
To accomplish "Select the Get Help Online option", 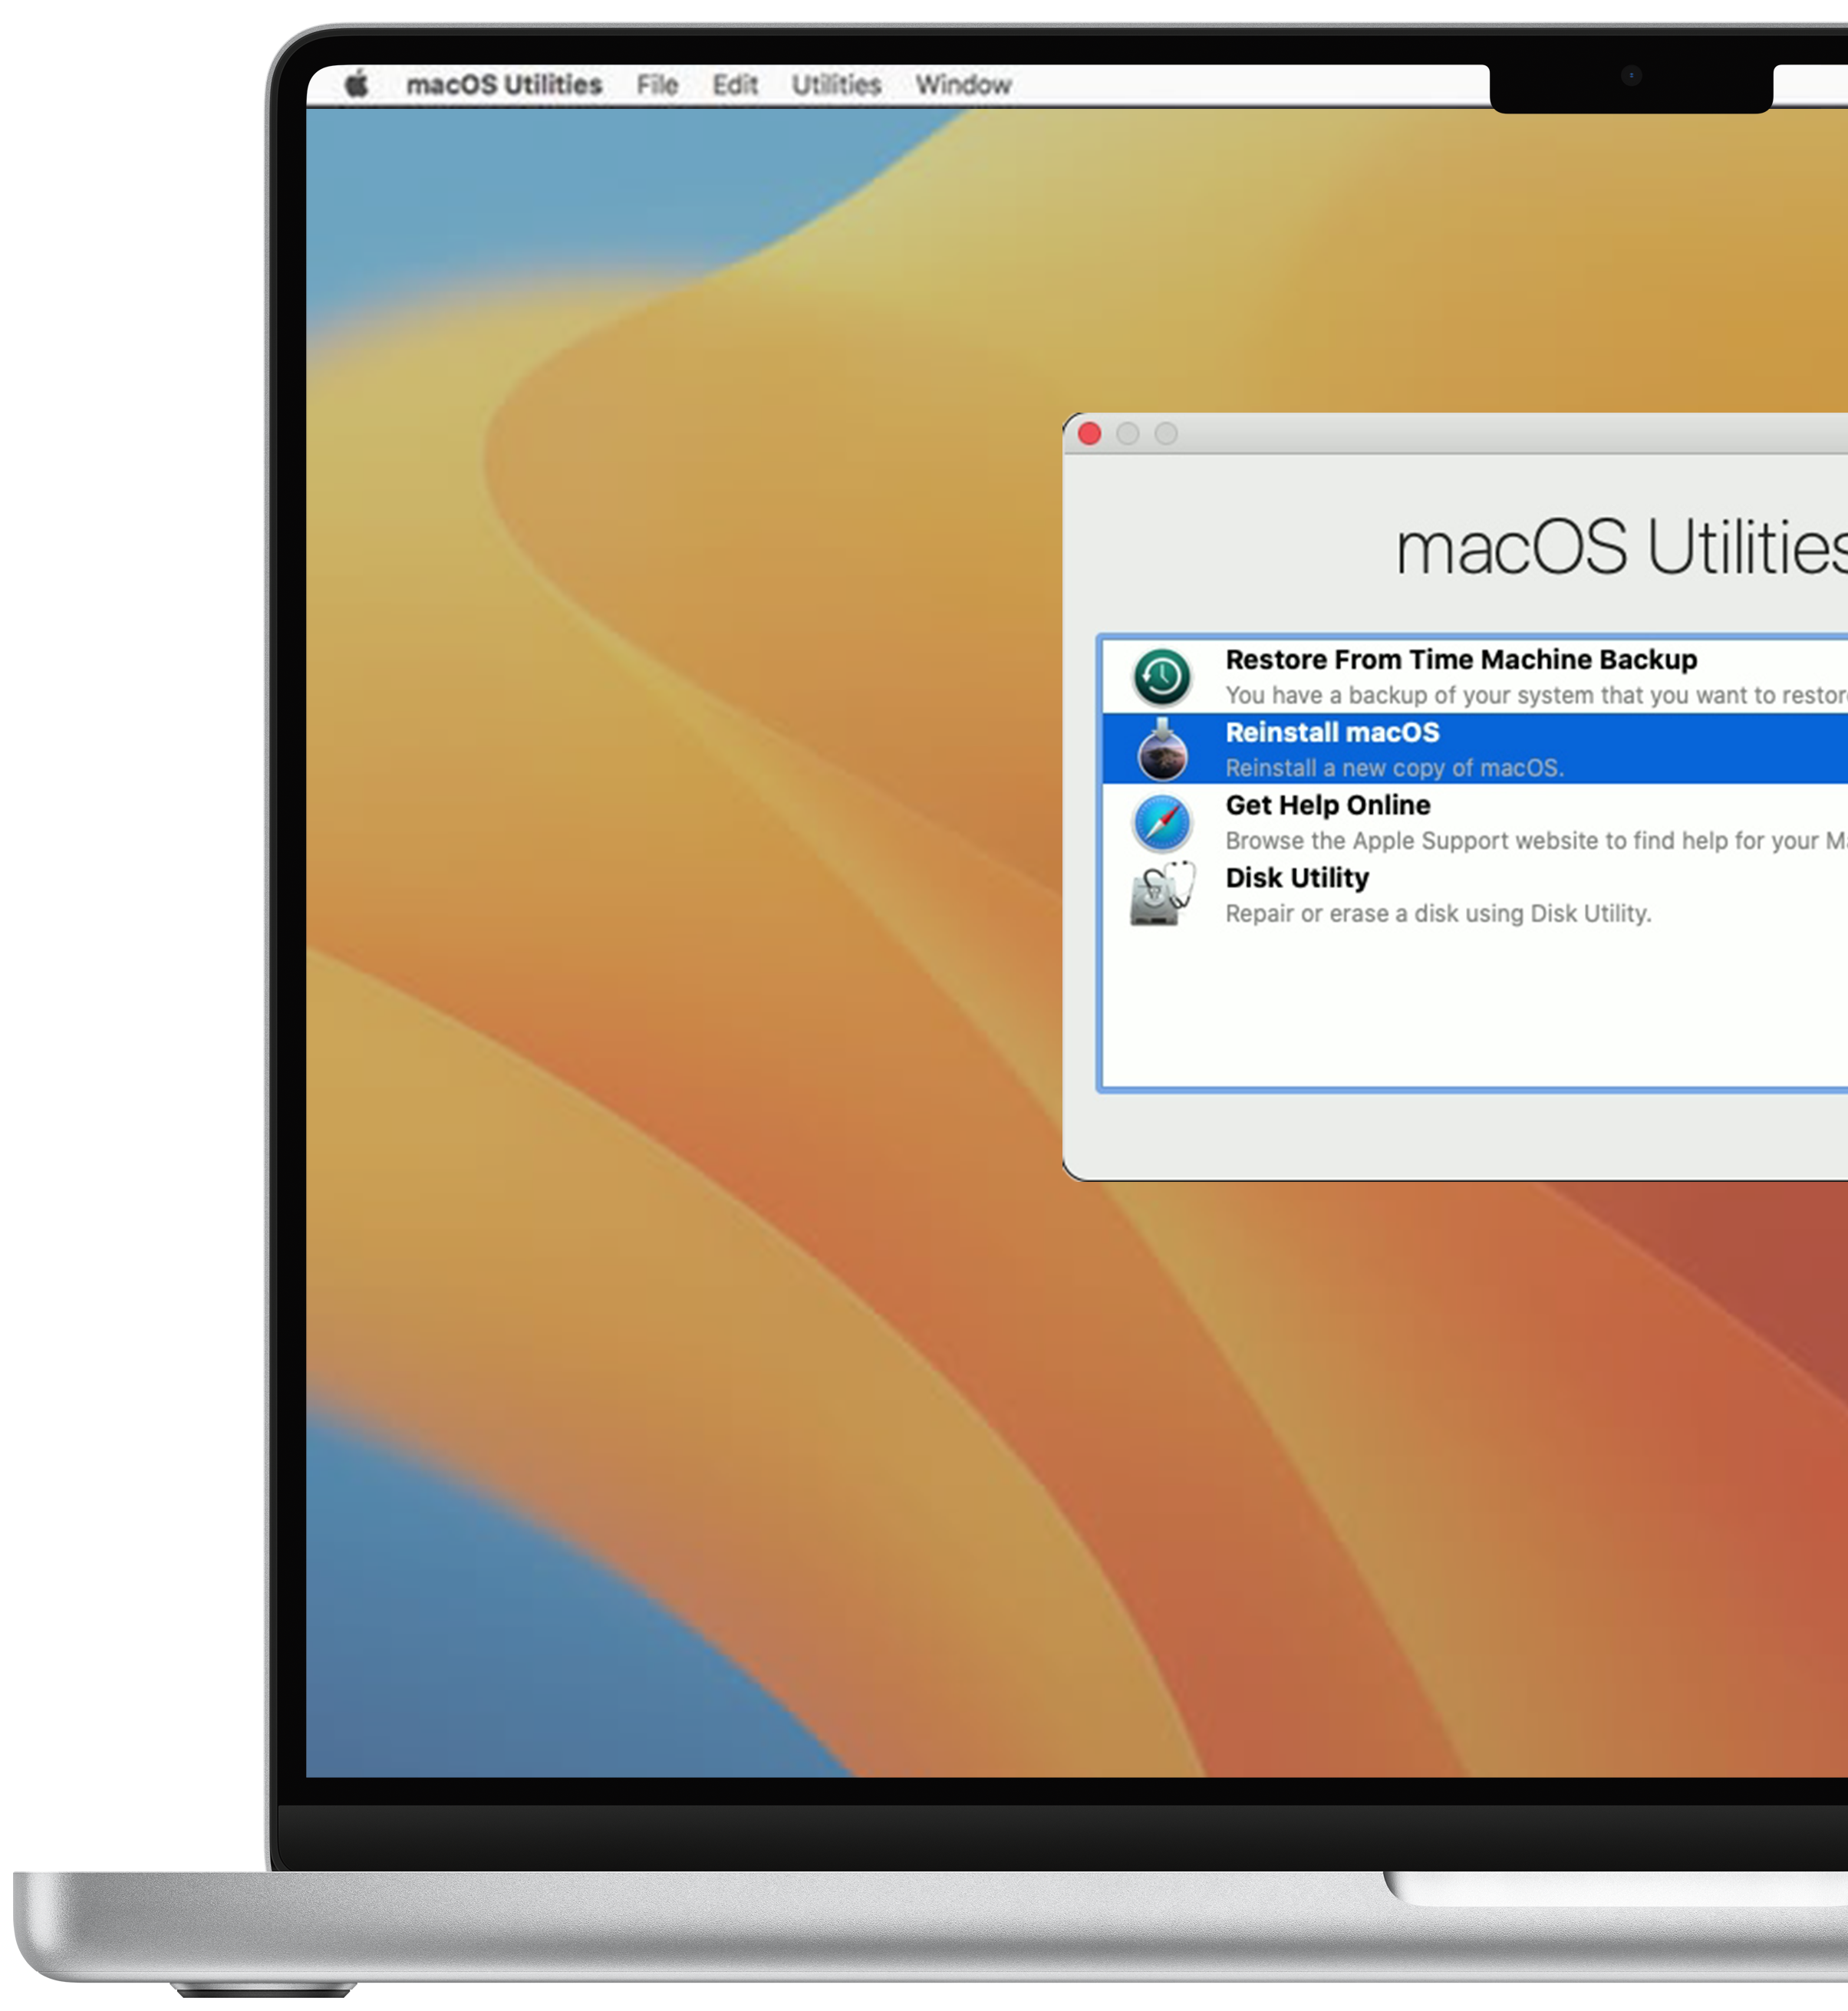I will (x=1474, y=821).
